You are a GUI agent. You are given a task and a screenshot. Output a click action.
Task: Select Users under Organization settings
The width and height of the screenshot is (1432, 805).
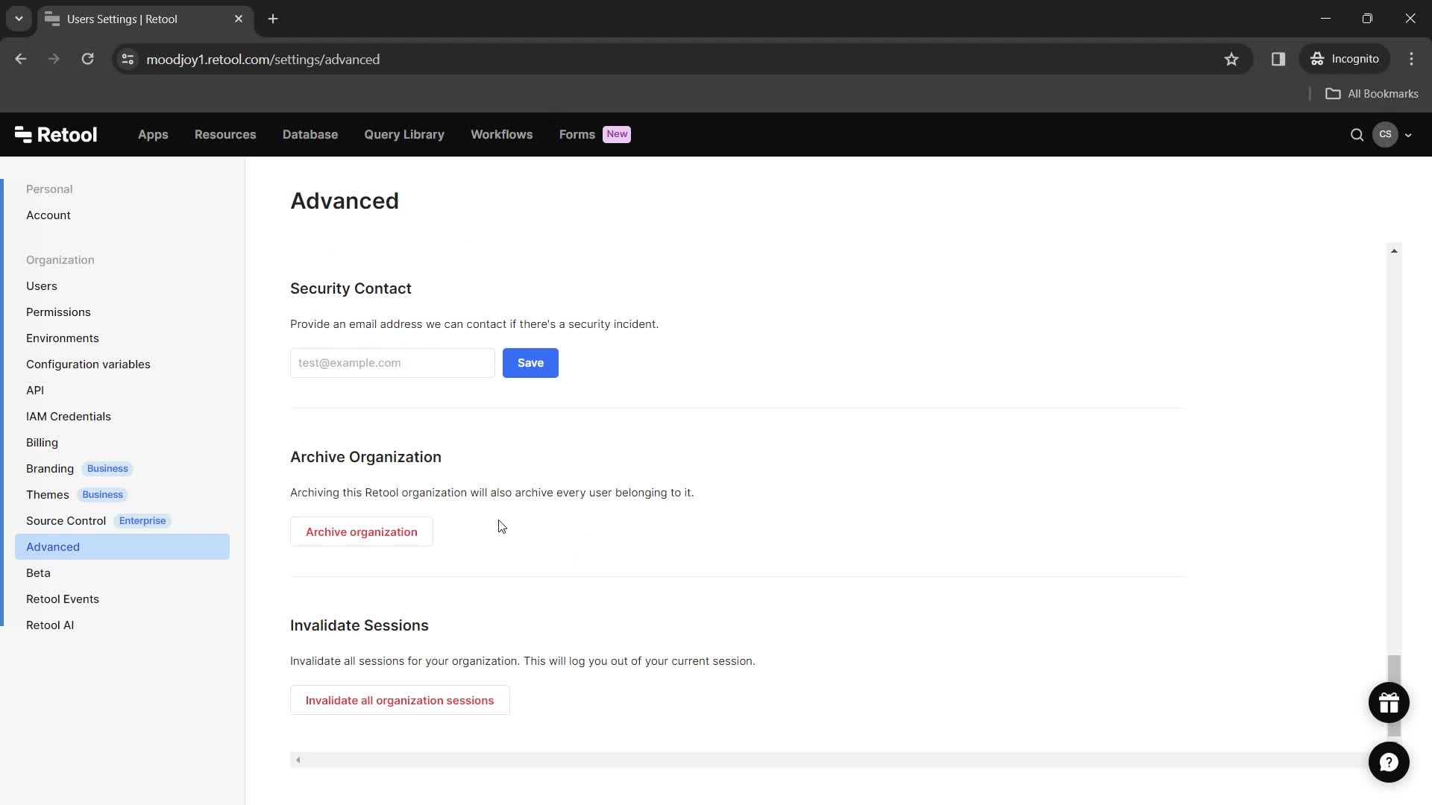tap(41, 285)
